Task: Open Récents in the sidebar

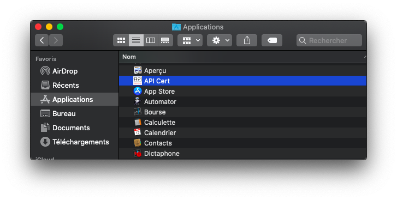Action: click(60, 85)
